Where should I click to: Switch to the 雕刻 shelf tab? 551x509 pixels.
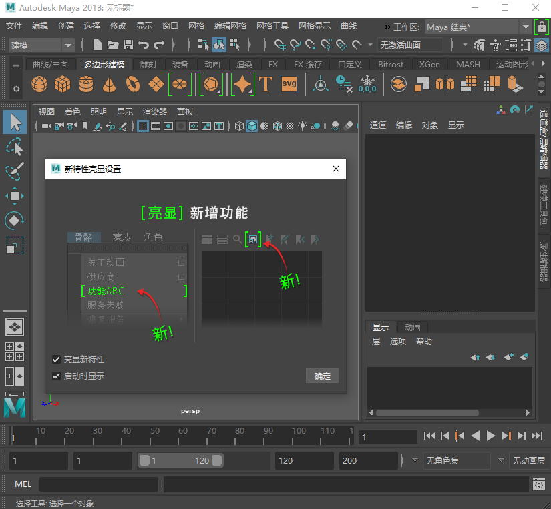(x=148, y=65)
